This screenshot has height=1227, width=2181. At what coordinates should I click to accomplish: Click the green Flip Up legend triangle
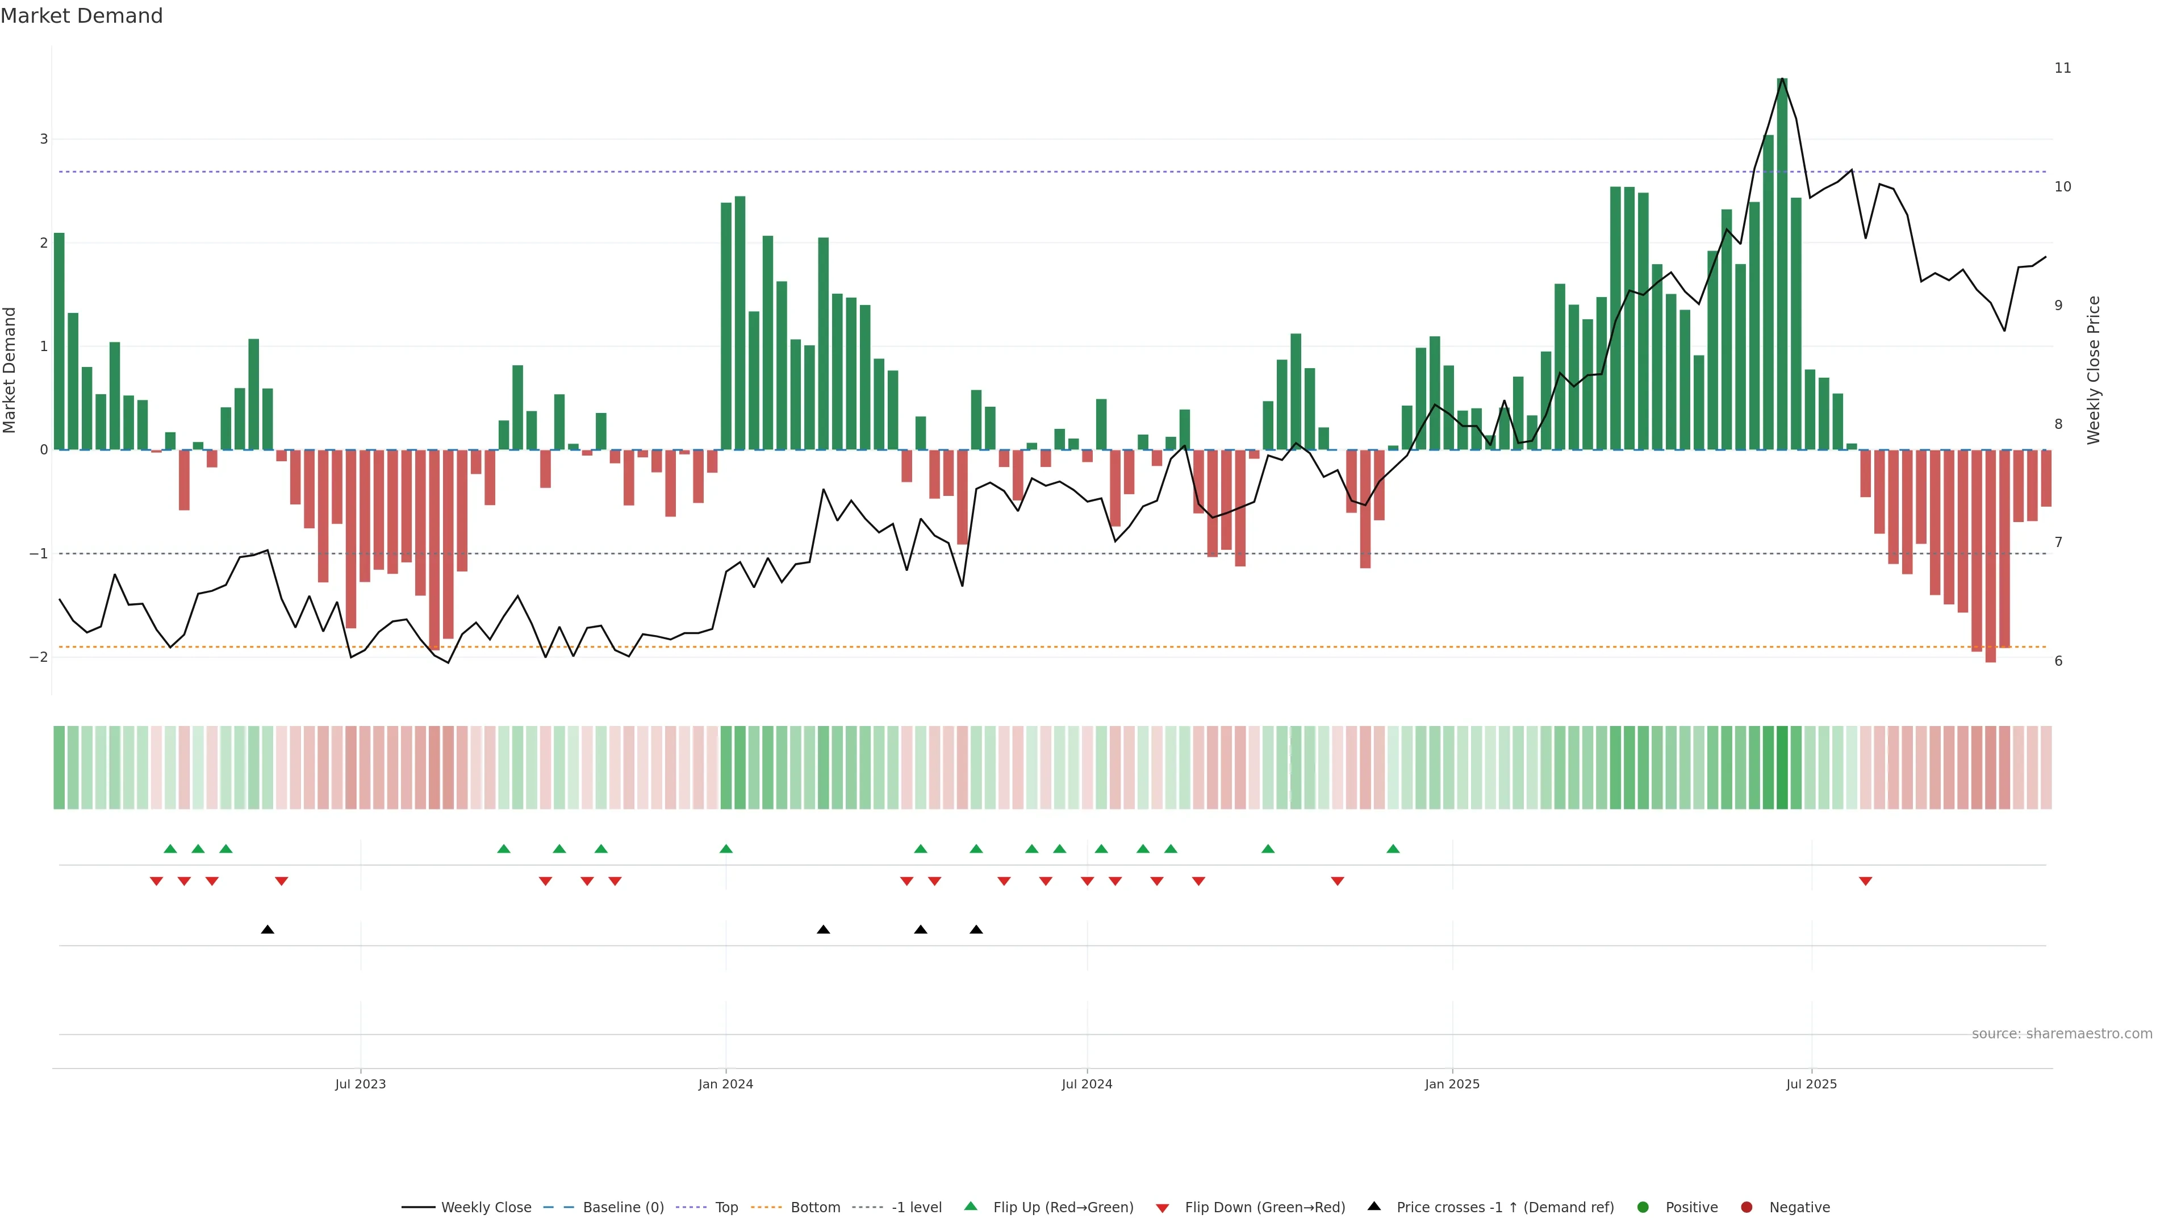pyautogui.click(x=971, y=1206)
